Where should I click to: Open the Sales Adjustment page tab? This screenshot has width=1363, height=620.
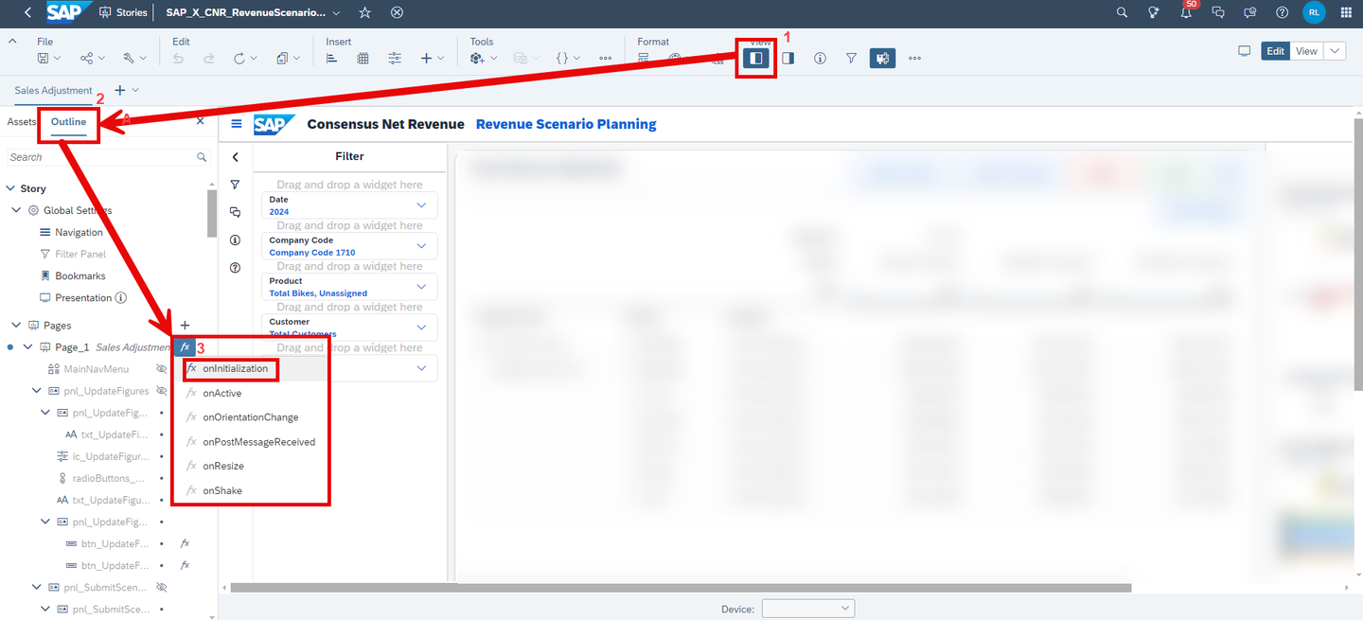54,90
